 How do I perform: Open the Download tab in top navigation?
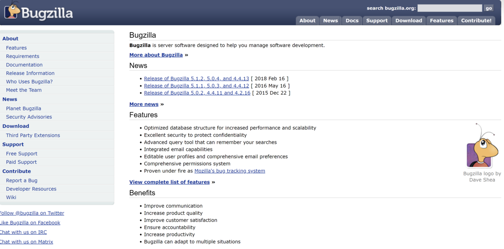click(x=409, y=21)
